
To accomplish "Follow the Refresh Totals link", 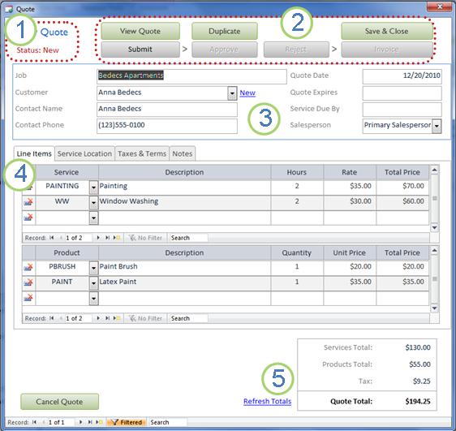I will click(x=267, y=401).
